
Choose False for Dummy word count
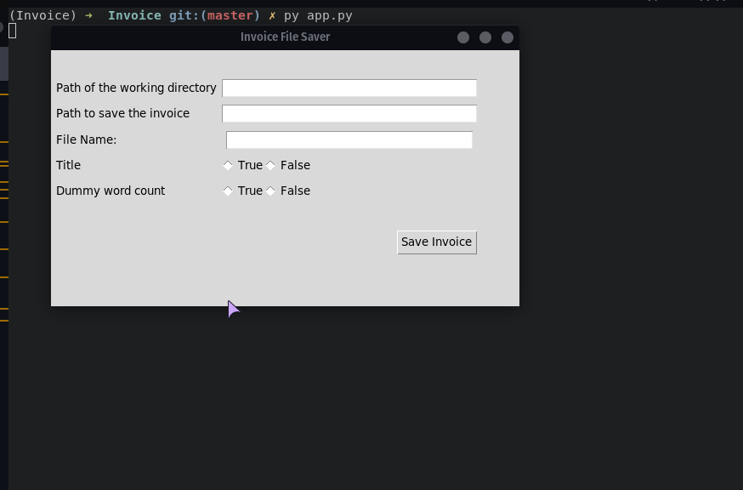(287, 191)
